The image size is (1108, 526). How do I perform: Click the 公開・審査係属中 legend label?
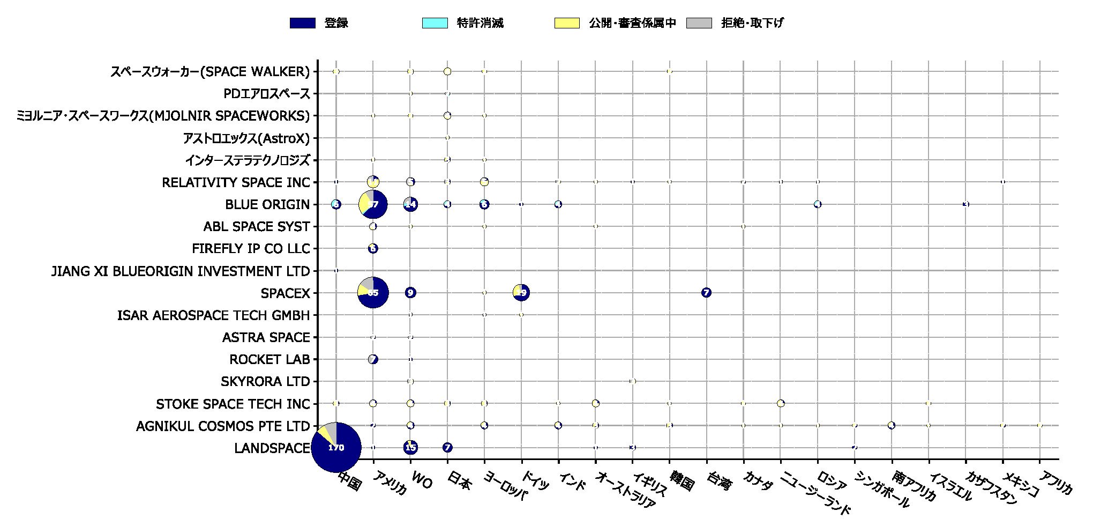point(632,23)
